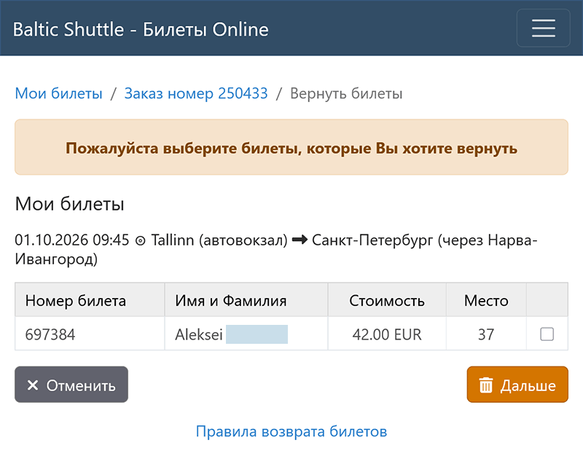Click the X icon on Отменить button

[x=33, y=385]
